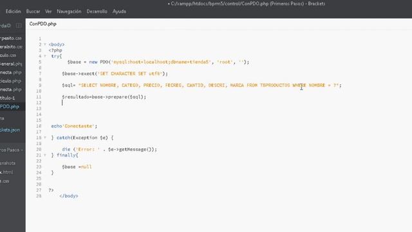Screen dimensions: 412x232
Task: Click the closing </body> tag
Action: tap(69, 196)
